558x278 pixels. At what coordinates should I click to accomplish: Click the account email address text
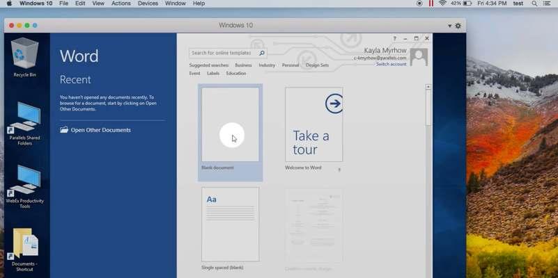click(x=380, y=58)
